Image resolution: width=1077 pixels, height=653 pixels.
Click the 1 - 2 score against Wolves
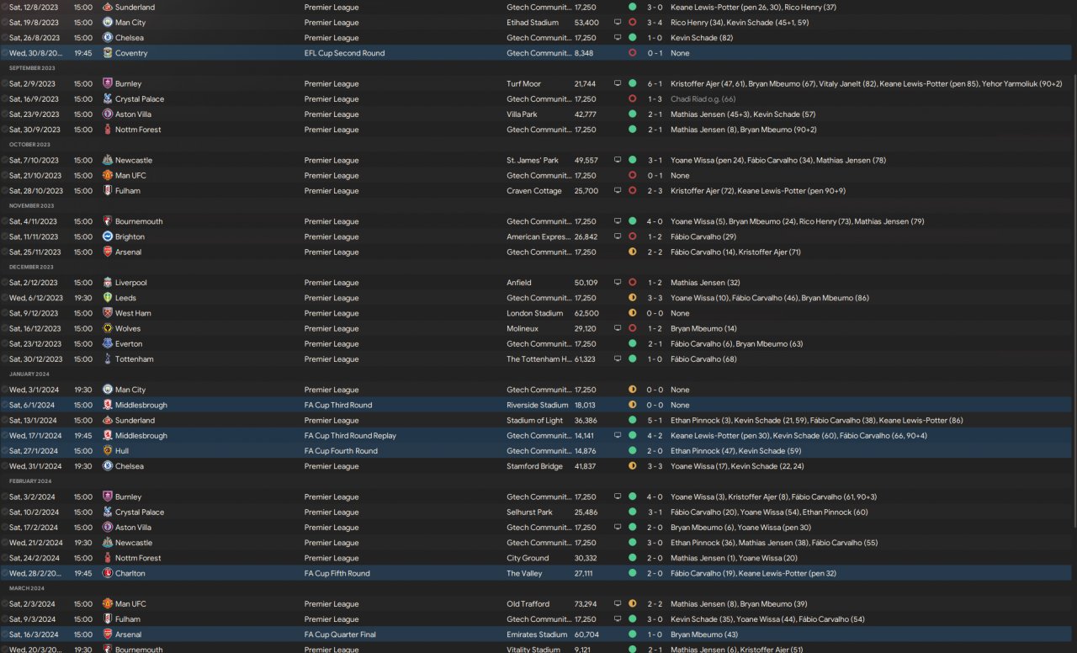pyautogui.click(x=655, y=328)
